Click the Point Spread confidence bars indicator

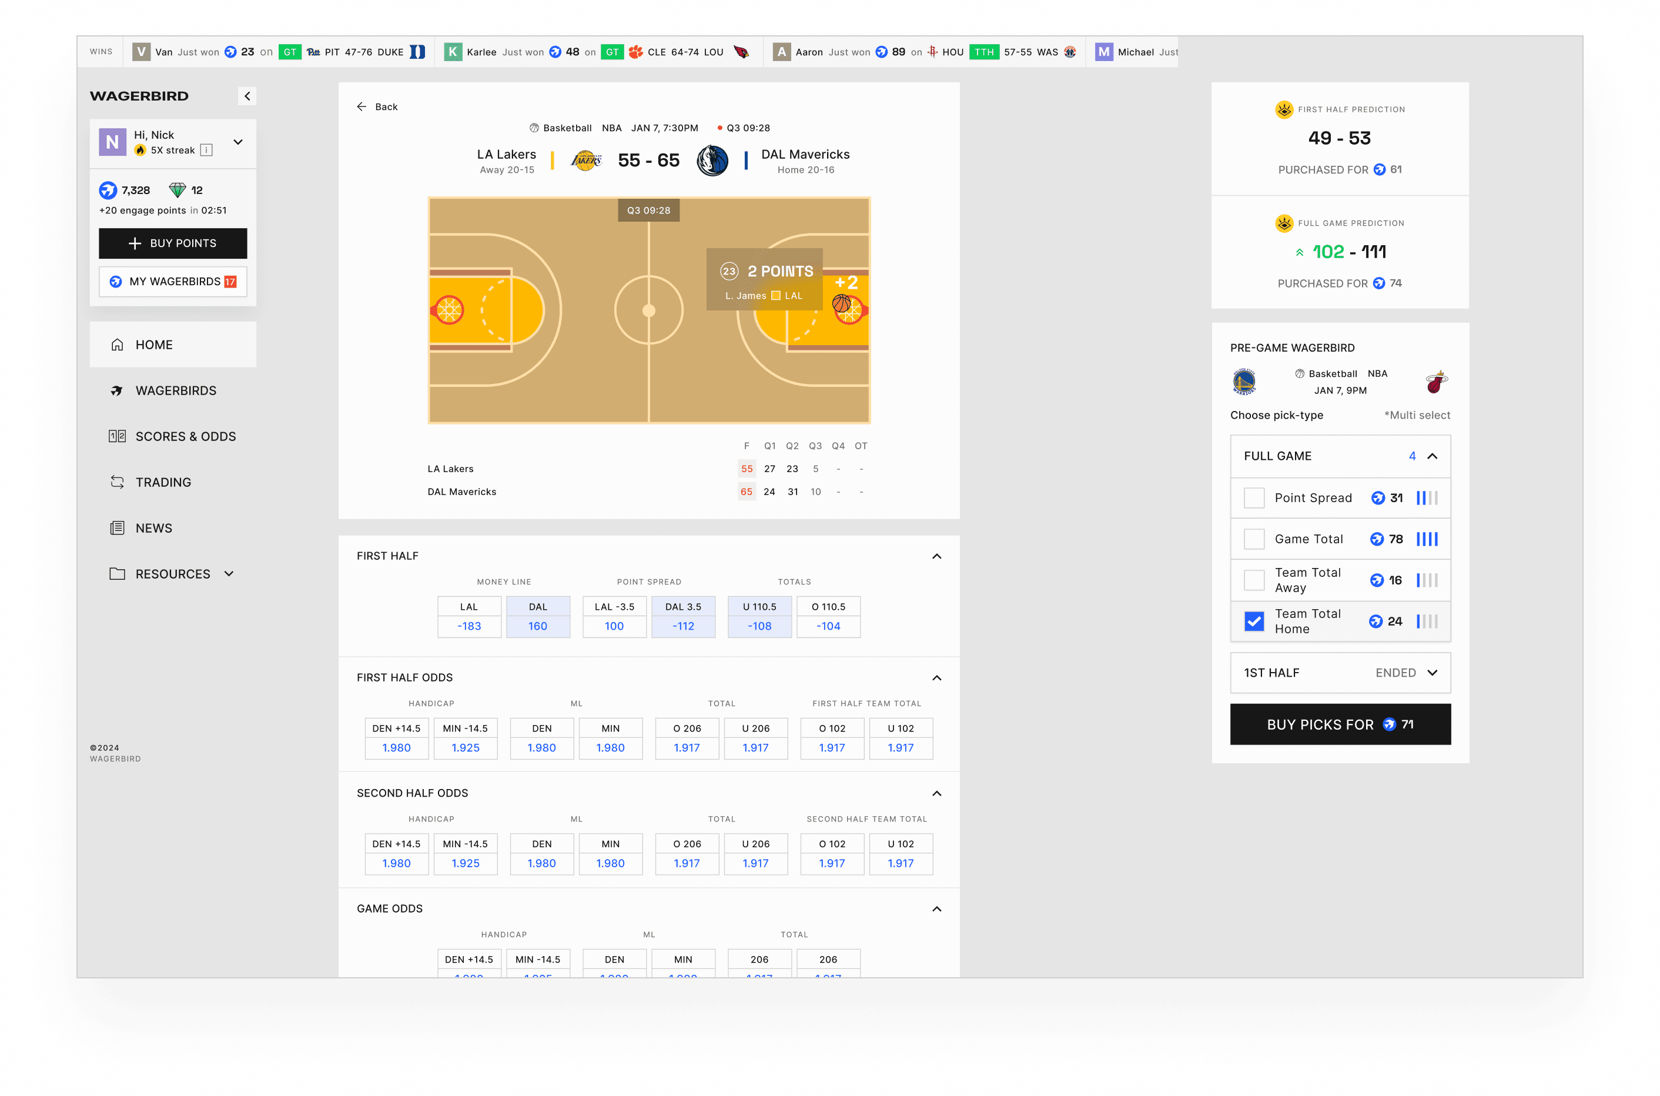click(x=1427, y=497)
